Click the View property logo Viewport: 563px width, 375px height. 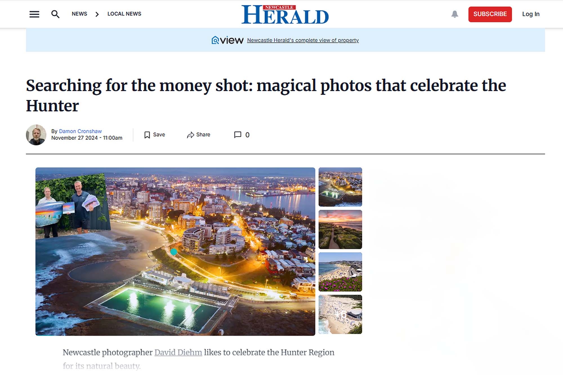tap(227, 40)
